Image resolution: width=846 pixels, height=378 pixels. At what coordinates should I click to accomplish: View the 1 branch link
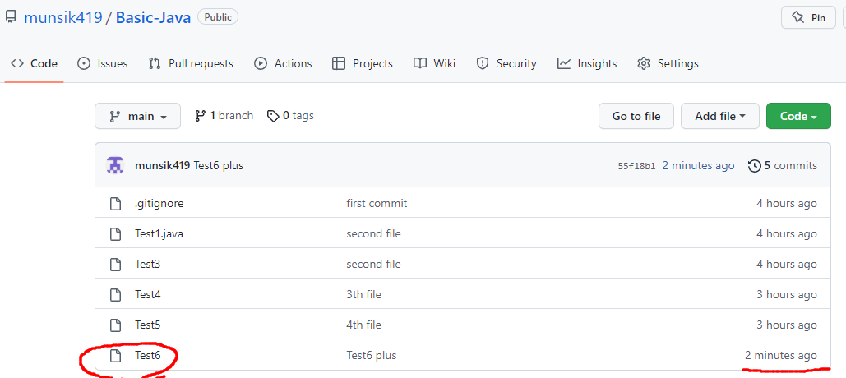[x=224, y=115]
